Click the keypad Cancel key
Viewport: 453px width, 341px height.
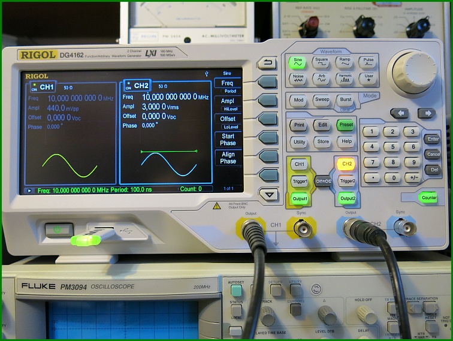(x=433, y=154)
